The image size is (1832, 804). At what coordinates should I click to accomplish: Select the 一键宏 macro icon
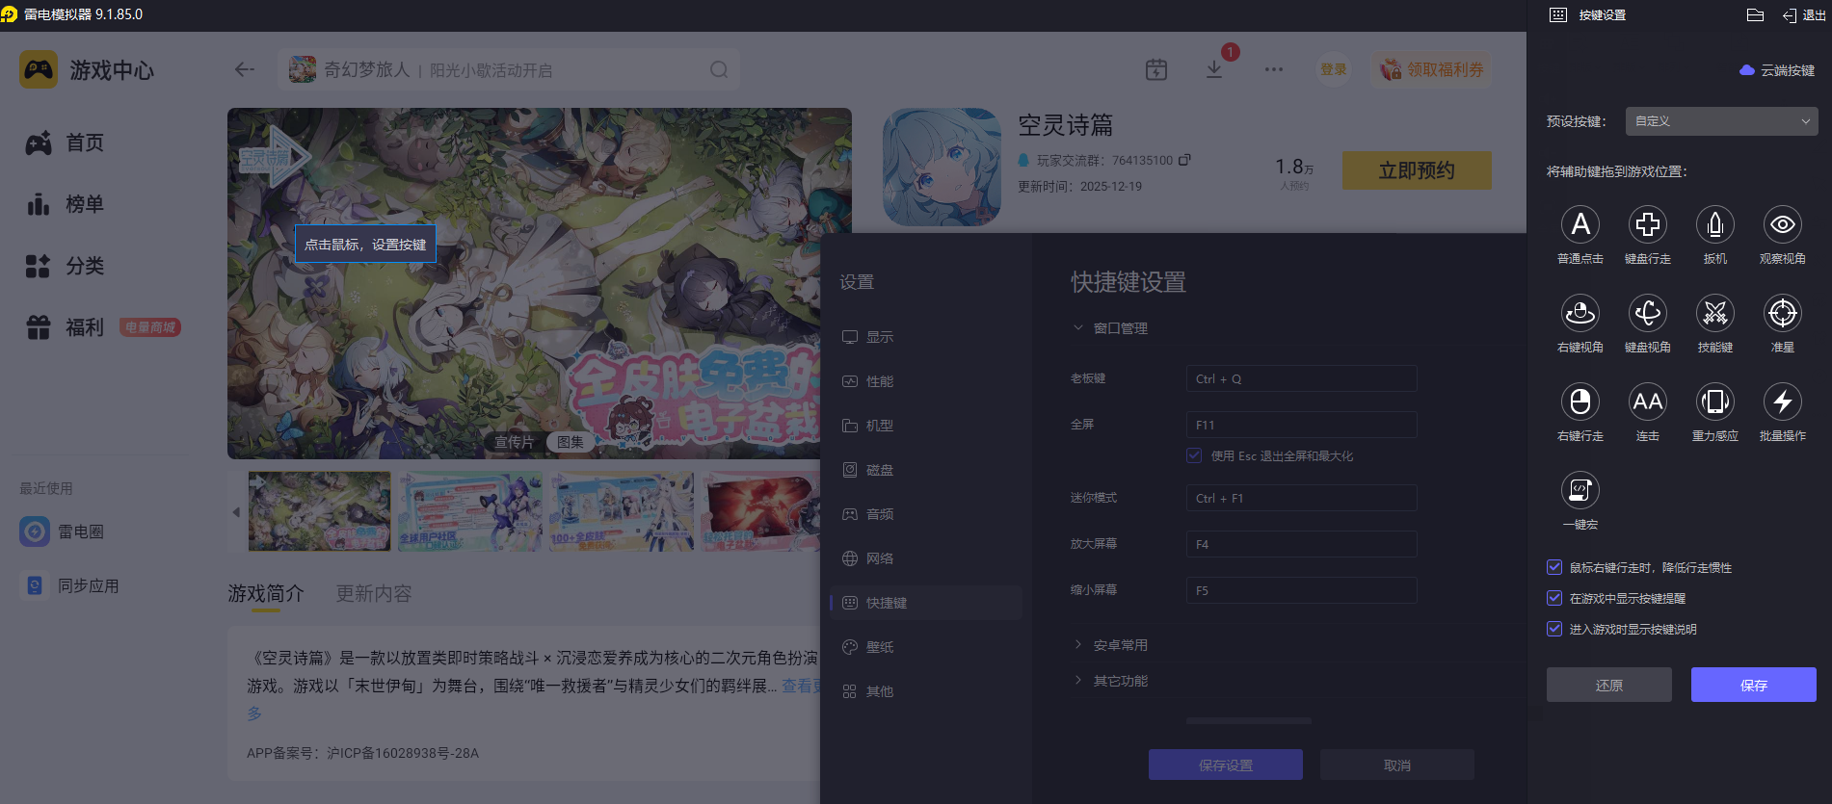point(1580,490)
